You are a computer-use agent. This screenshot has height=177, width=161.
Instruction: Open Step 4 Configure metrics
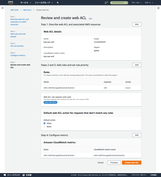(18, 55)
